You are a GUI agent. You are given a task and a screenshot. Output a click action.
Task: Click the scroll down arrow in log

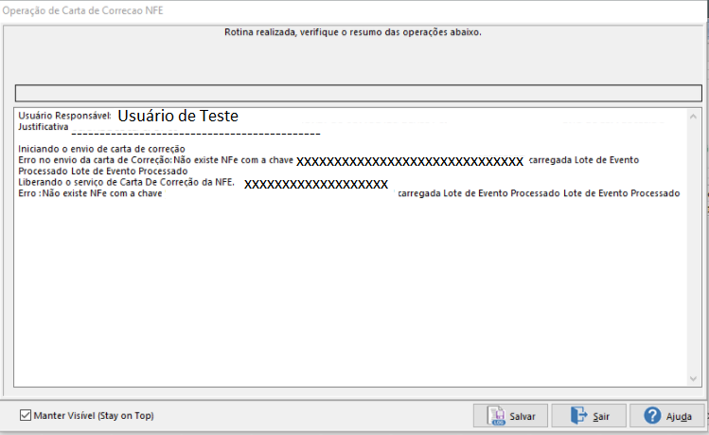pyautogui.click(x=693, y=379)
